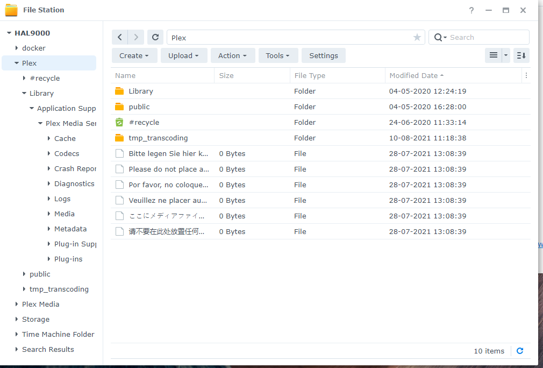Open view mode dropdown arrow
The image size is (543, 368).
coord(506,55)
